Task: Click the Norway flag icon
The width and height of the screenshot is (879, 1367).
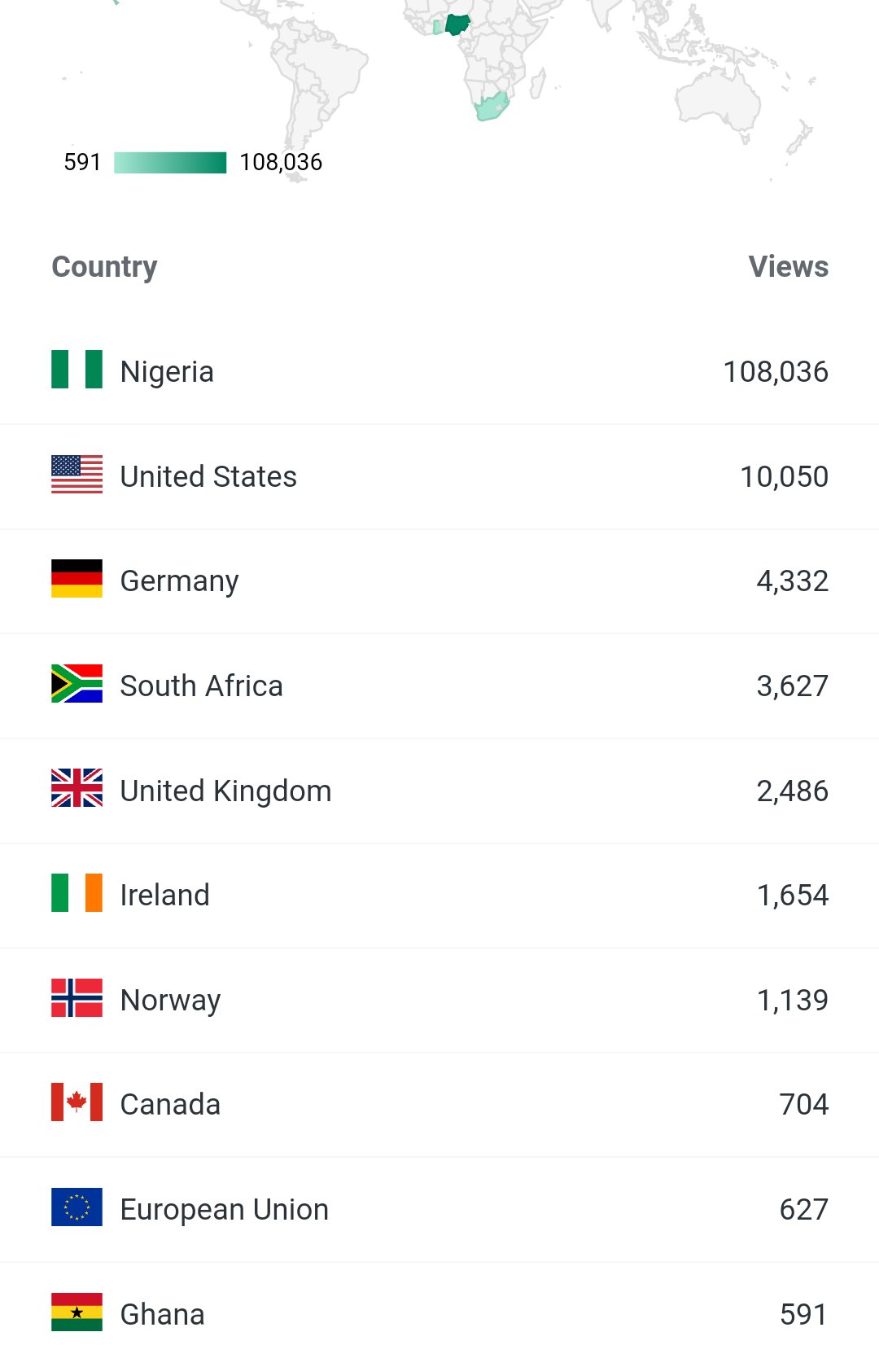Action: [77, 998]
